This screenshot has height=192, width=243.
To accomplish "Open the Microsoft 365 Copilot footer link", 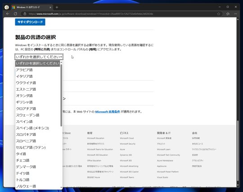I will [x=129, y=172].
